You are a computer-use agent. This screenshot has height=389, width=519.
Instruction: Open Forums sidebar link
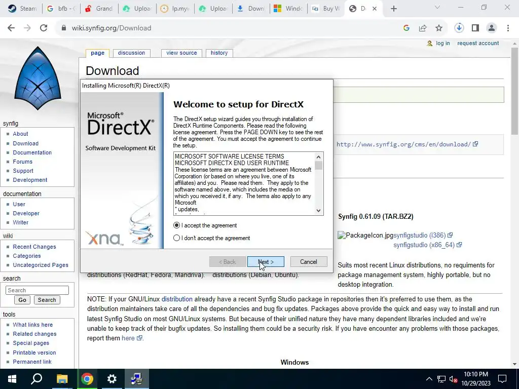pos(22,162)
